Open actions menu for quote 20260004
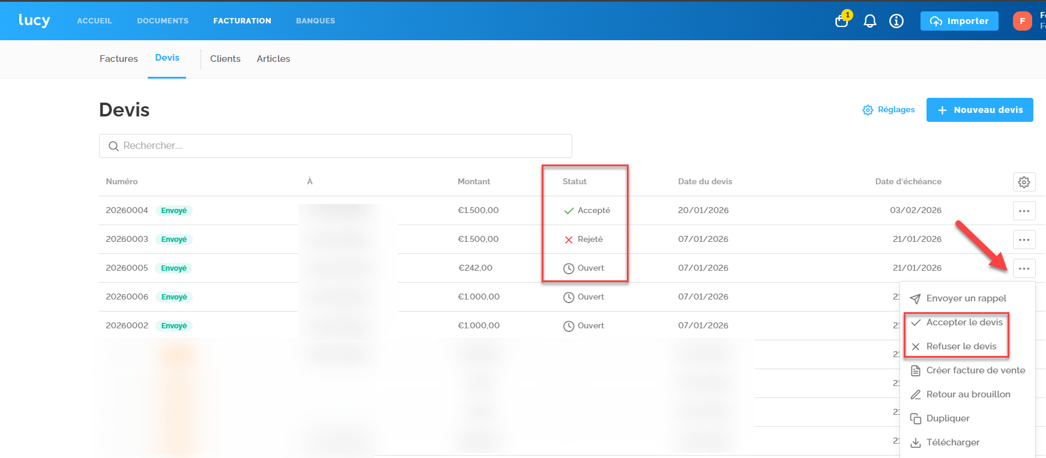Screen dimensions: 1046x458 1024,211
